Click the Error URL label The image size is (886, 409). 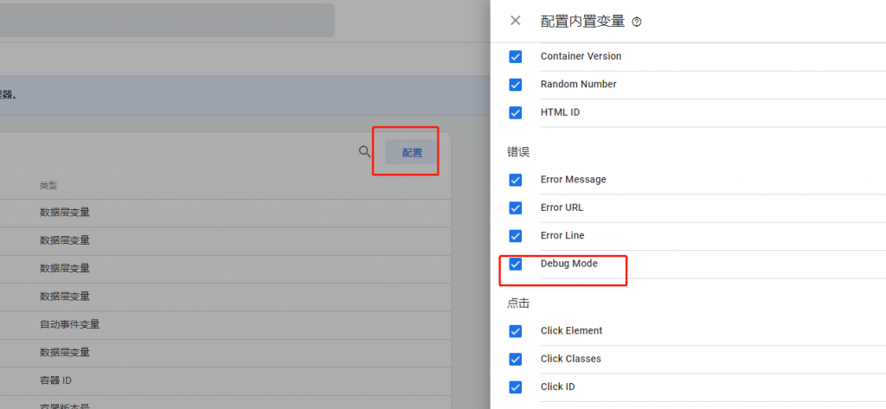tap(562, 208)
